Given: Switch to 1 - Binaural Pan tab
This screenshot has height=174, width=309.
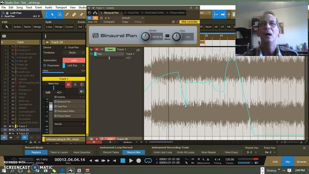Looking at the screenshot, I should click(x=110, y=13).
